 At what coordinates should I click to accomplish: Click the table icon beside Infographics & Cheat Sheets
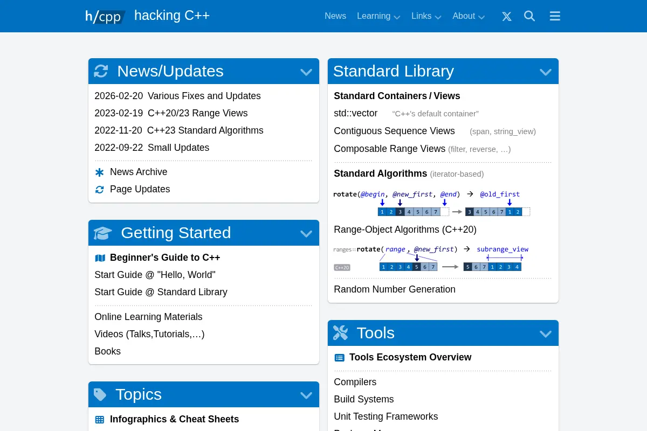pos(100,420)
